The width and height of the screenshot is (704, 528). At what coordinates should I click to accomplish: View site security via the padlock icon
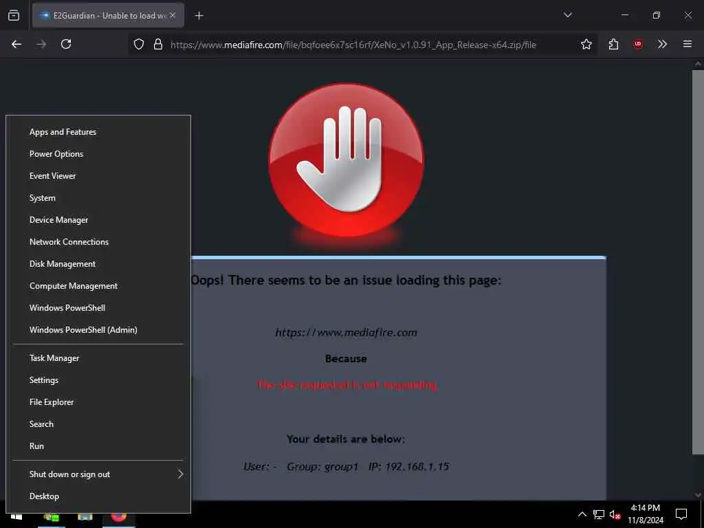[157, 44]
